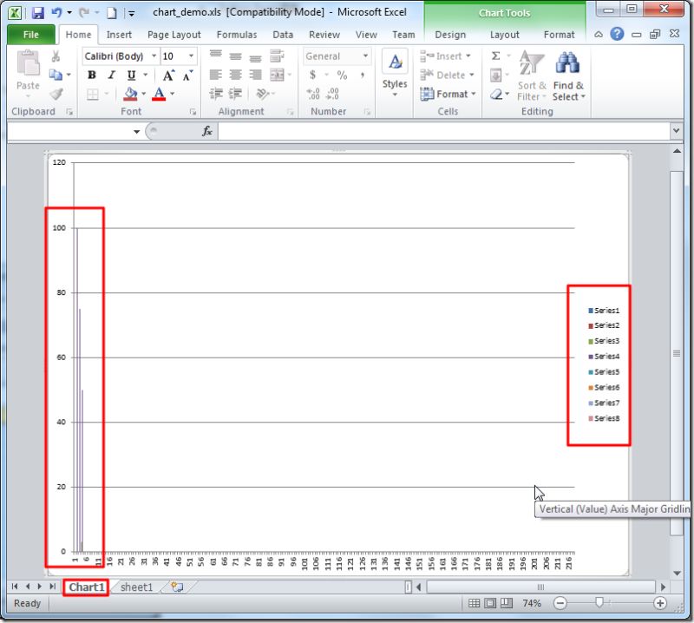Toggle underline formatting
The image size is (694, 623).
(x=130, y=75)
